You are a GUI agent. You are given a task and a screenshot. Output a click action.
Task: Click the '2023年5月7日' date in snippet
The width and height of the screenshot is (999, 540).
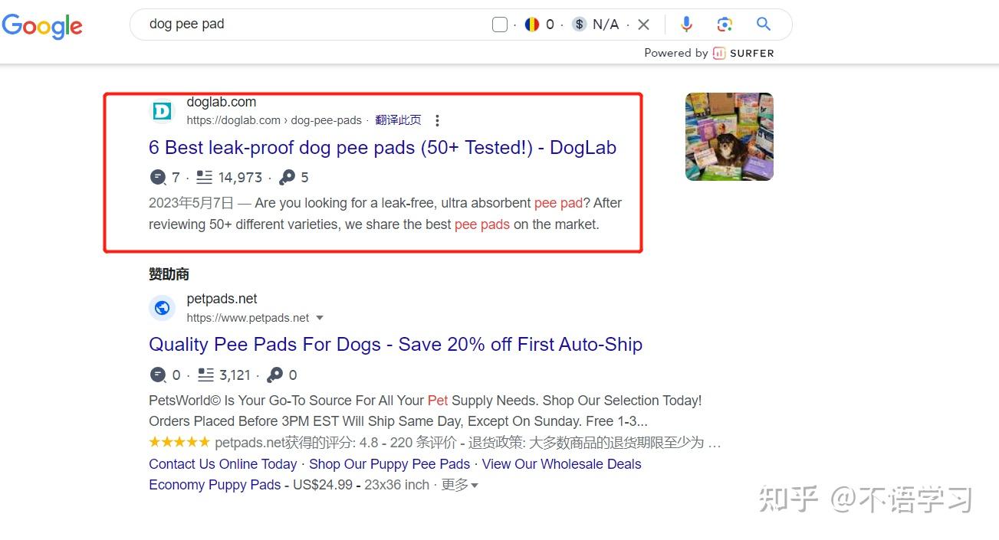[191, 203]
